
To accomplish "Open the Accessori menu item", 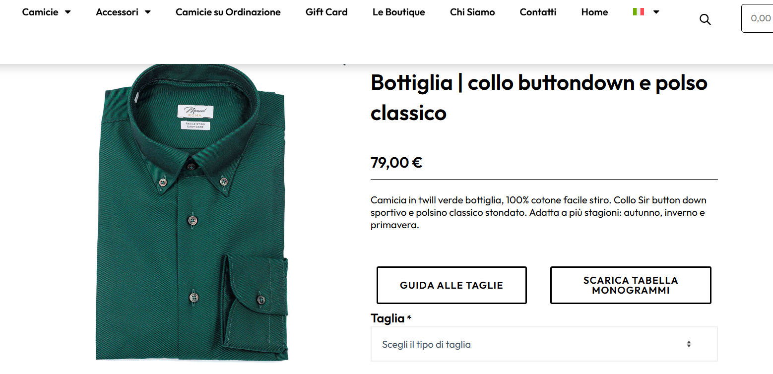I will [117, 12].
